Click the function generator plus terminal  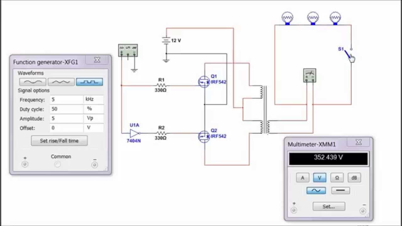point(25,164)
